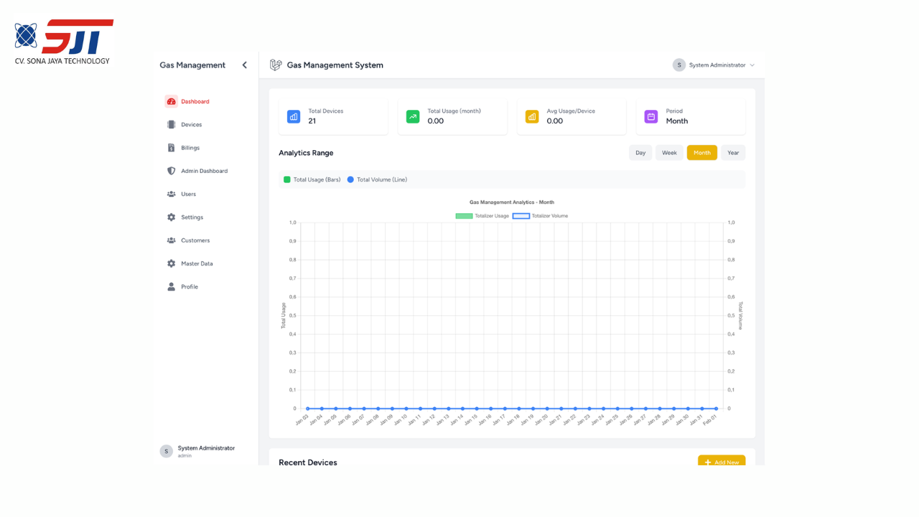Viewport: 919px width, 517px height.
Task: Open Settings via the gear icon
Action: (171, 218)
